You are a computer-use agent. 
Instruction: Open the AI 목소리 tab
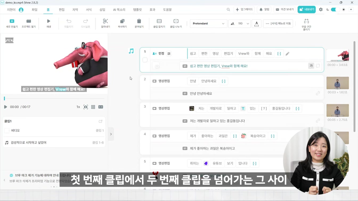[119, 10]
